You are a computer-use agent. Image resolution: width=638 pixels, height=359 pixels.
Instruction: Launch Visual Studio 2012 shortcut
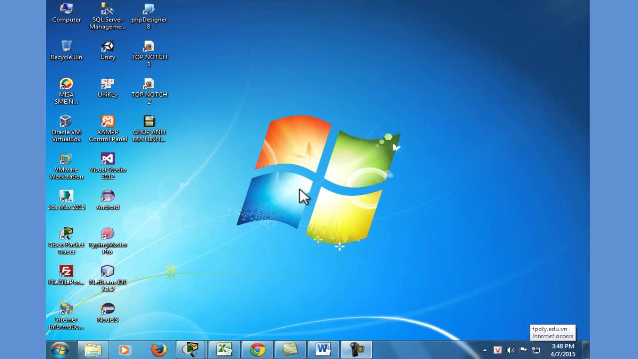pos(108,166)
